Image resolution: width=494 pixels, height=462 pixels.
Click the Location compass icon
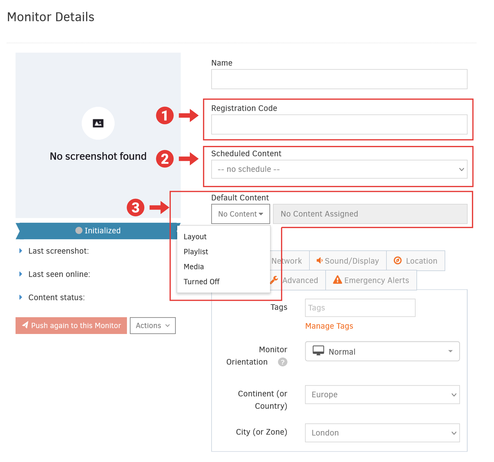[398, 261]
